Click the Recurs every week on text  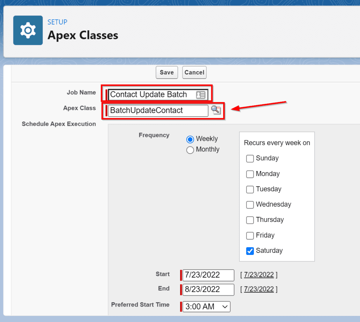coord(277,143)
